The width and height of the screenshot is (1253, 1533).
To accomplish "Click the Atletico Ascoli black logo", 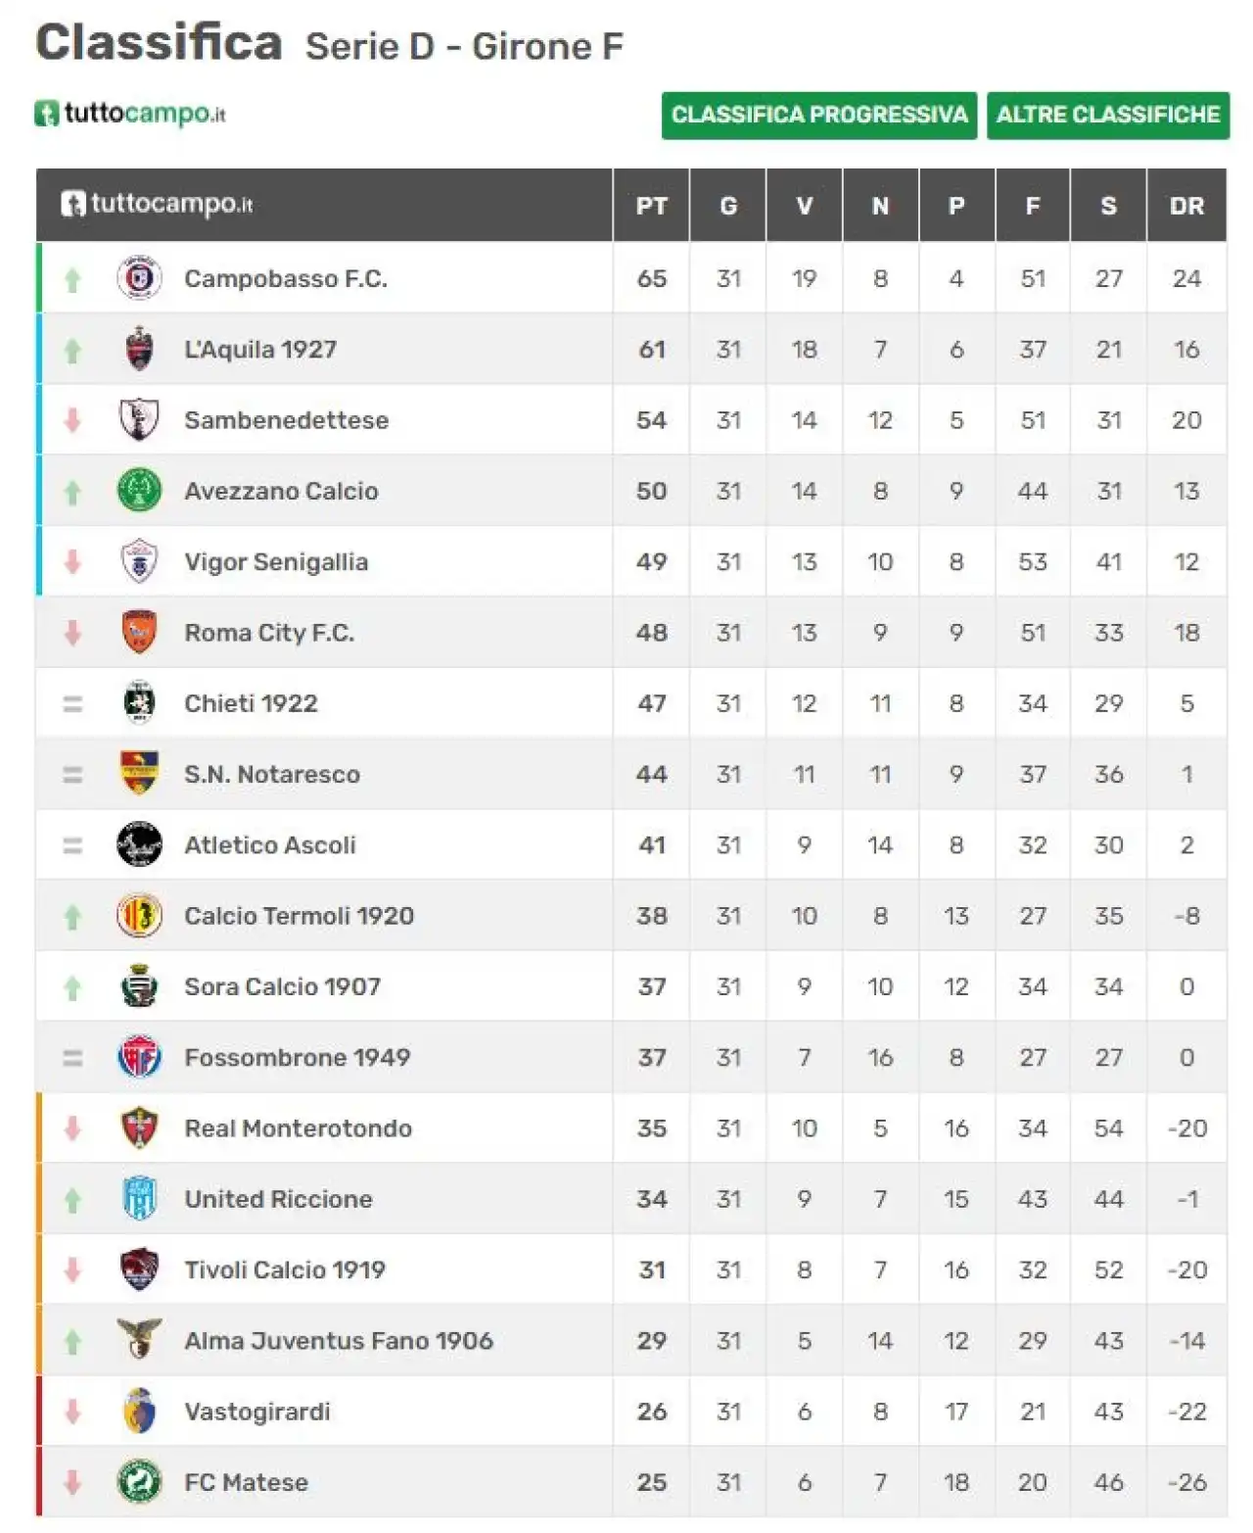I will coord(139,844).
